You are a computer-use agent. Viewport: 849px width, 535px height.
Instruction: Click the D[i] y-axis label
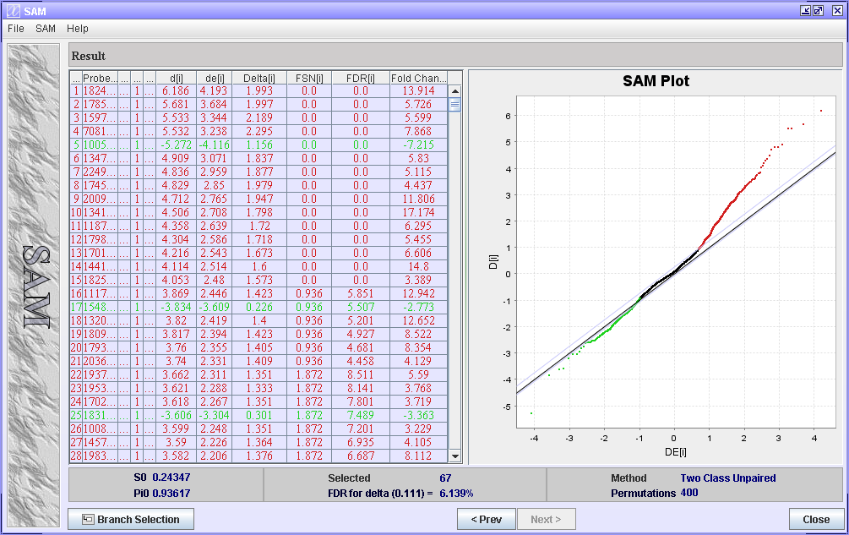coord(493,263)
